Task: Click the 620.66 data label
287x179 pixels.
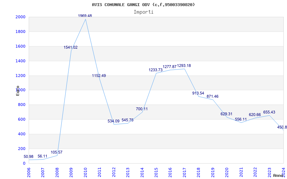Action: (x=255, y=115)
